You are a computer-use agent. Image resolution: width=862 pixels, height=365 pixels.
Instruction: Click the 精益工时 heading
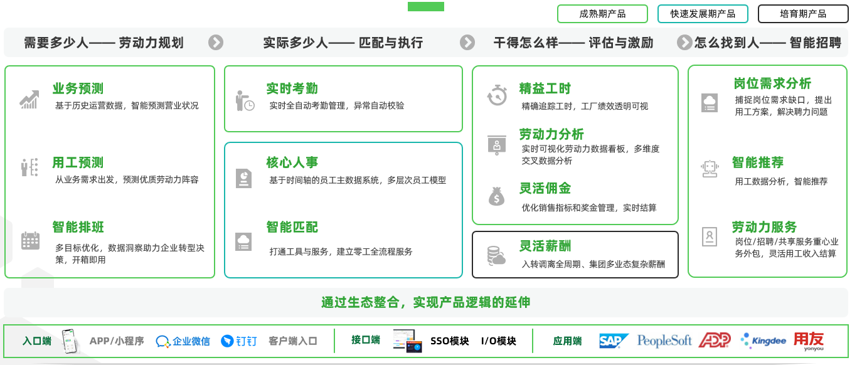tap(545, 89)
